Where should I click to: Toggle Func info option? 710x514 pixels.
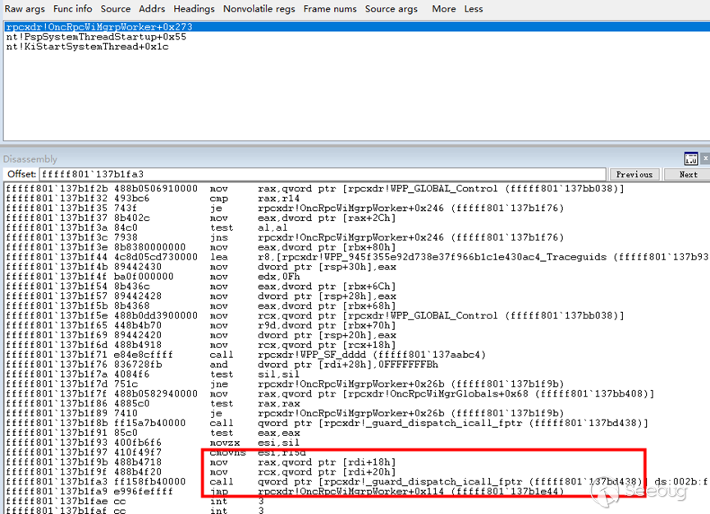[x=72, y=8]
